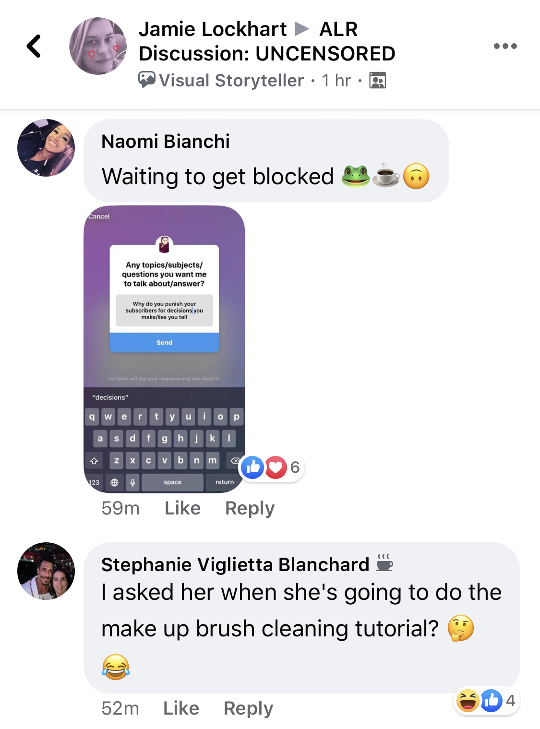Like Stephanie's makeup brush comment
Viewport: 540px width, 729px height.
pyautogui.click(x=181, y=708)
